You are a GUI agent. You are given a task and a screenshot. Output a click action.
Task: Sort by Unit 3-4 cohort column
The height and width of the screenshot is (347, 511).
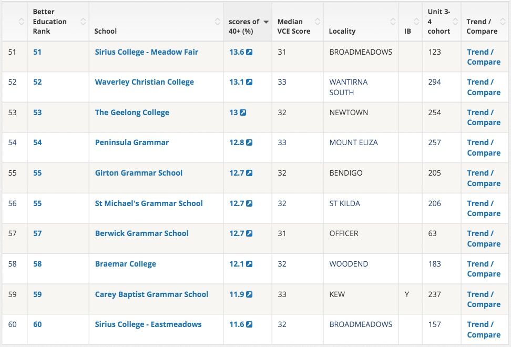[455, 22]
